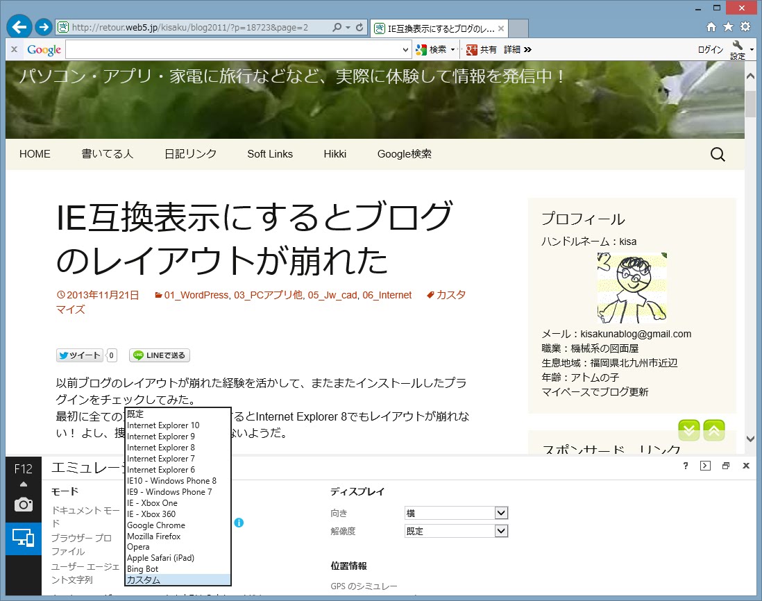Open F12 developer tools help question mark
The width and height of the screenshot is (762, 601).
(685, 466)
